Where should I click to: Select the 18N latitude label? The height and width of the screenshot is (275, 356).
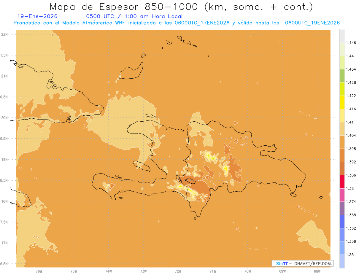(5, 201)
